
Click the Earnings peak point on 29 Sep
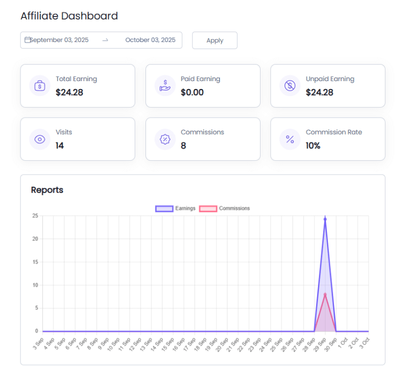(x=325, y=219)
